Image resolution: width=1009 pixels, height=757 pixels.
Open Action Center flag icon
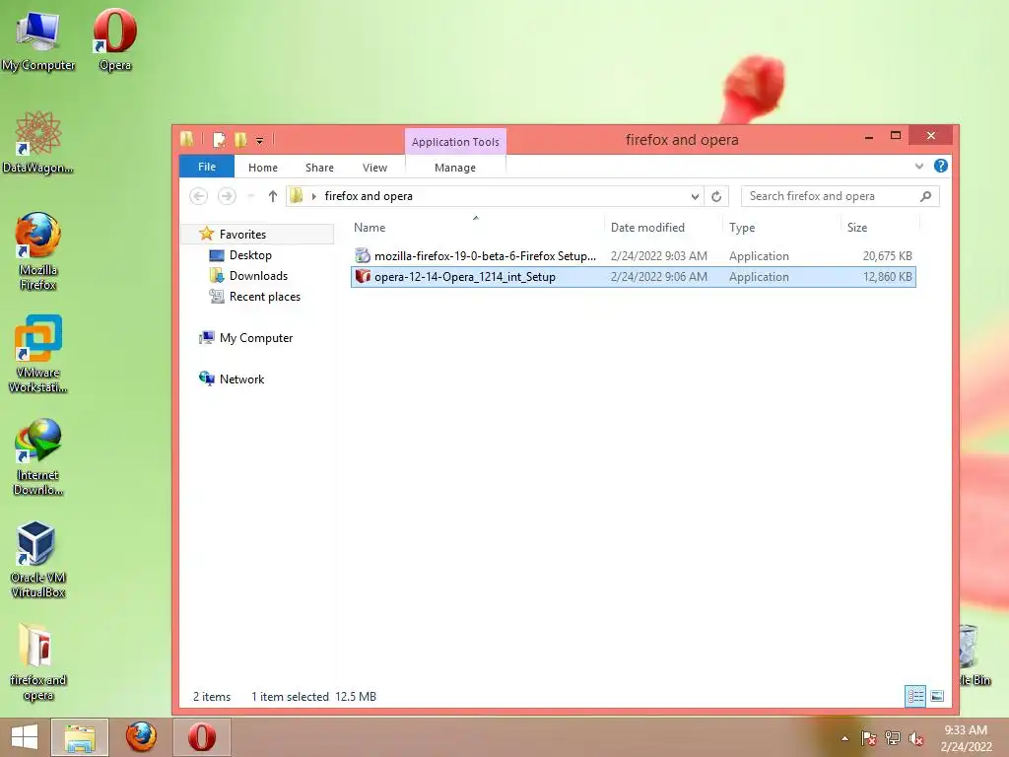[x=869, y=738]
